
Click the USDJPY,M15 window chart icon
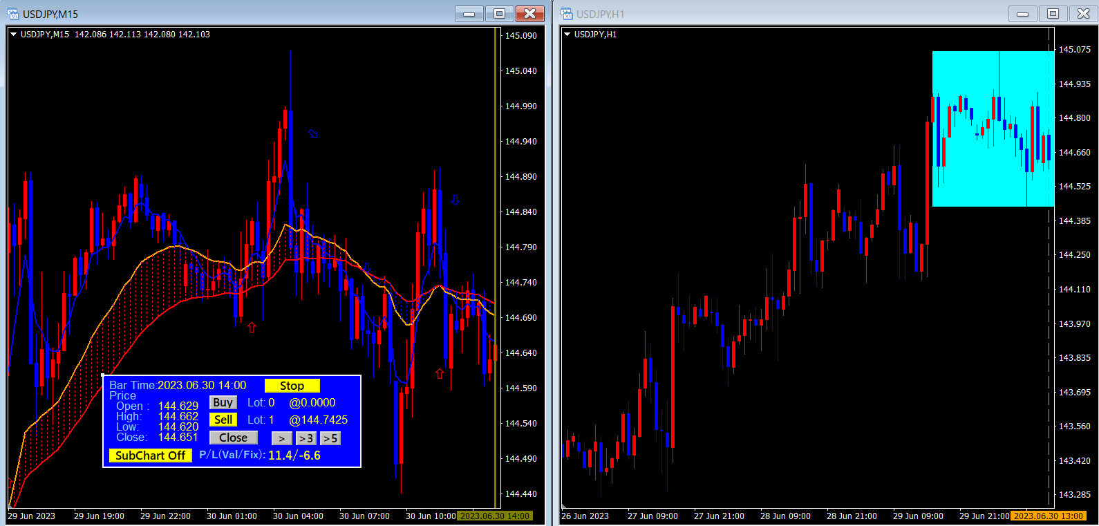coord(12,14)
